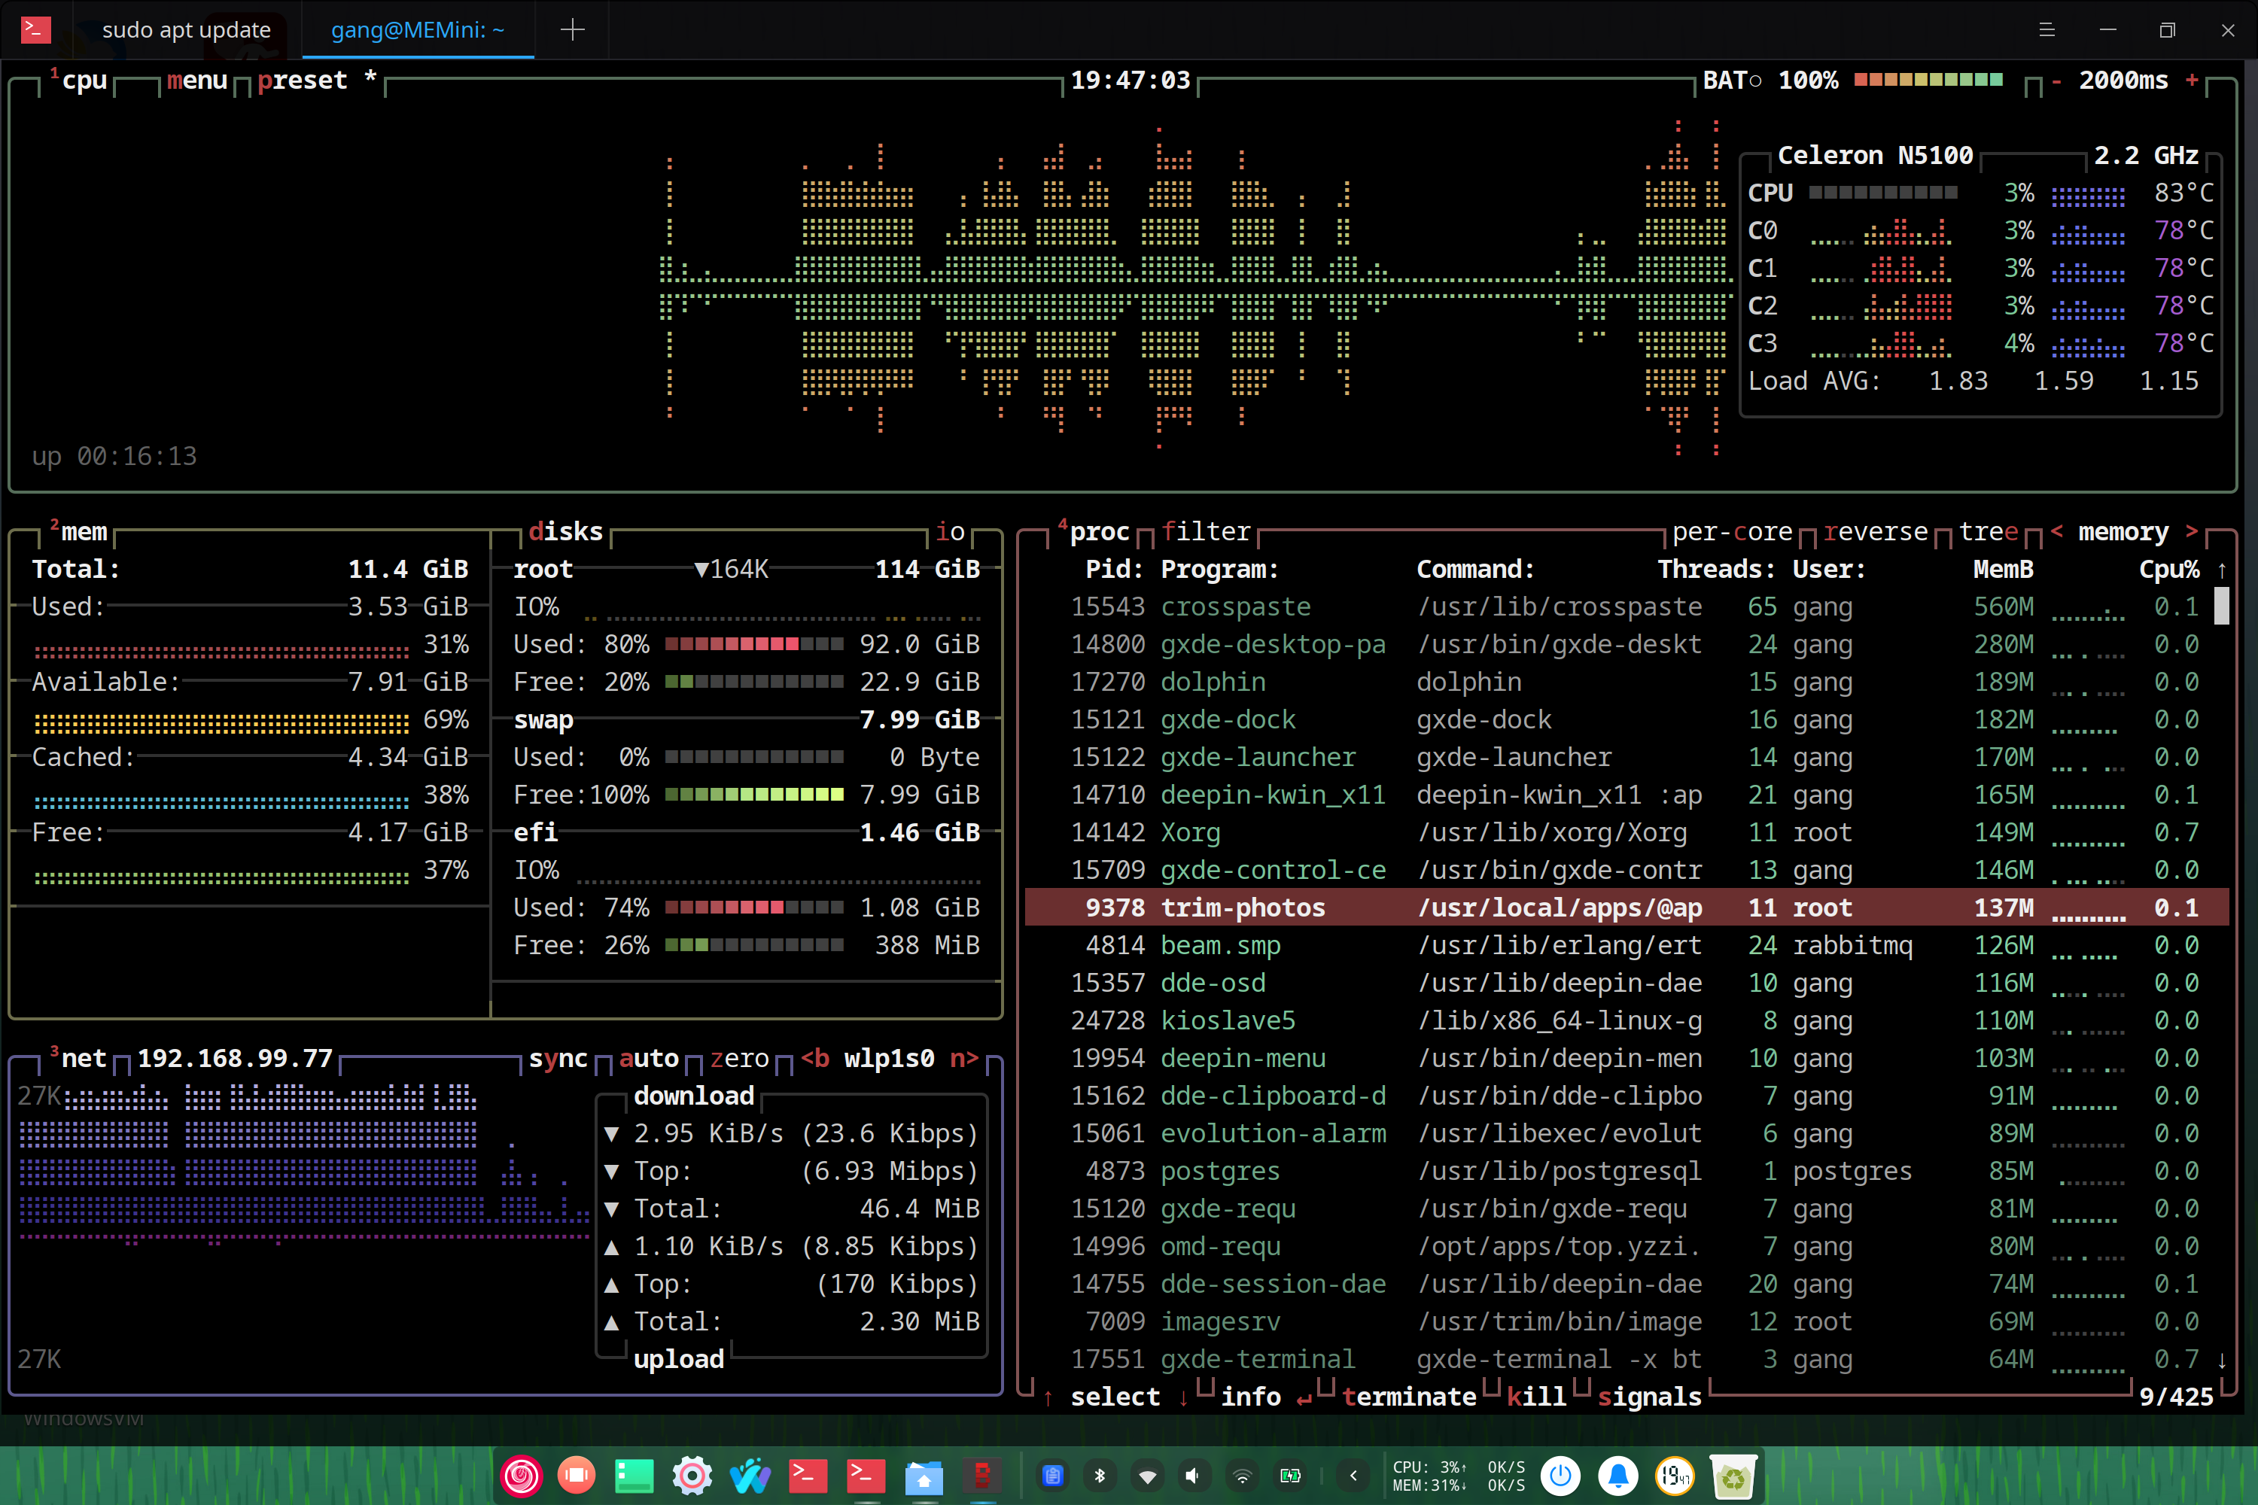Image resolution: width=2258 pixels, height=1505 pixels.
Task: Open the btop menu
Action: pyautogui.click(x=196, y=81)
